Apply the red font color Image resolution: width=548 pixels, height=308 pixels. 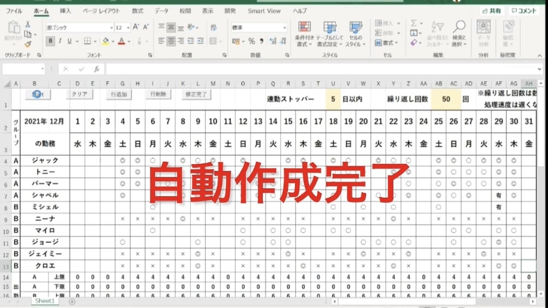click(x=122, y=41)
